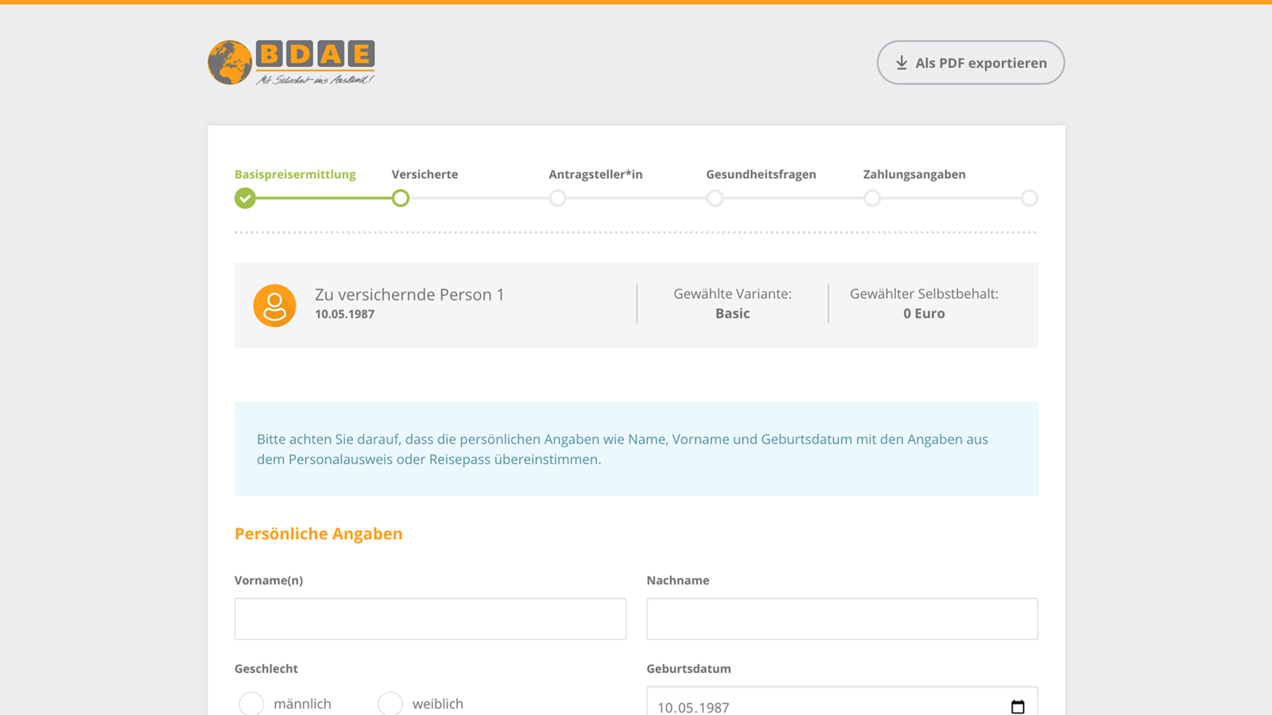Select the männlich radio button
Image resolution: width=1272 pixels, height=715 pixels.
[251, 703]
